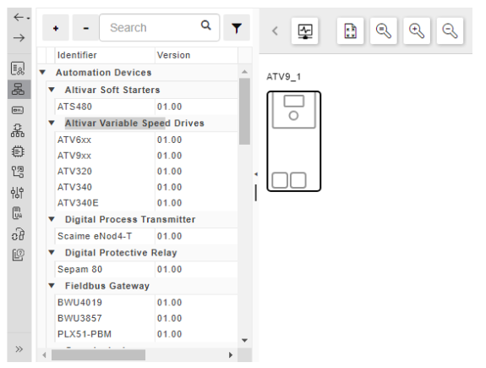Collapse Altivar Variable Speed Drives group

click(x=52, y=123)
